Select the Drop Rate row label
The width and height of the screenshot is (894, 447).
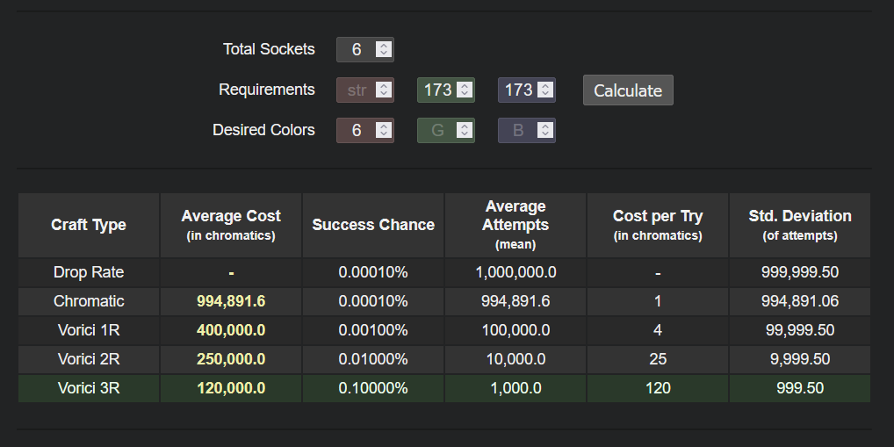(x=89, y=272)
